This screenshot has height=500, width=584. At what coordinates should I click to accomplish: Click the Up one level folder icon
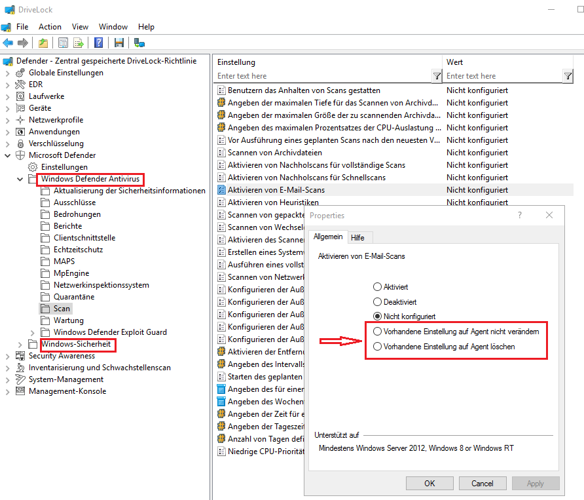[x=43, y=43]
